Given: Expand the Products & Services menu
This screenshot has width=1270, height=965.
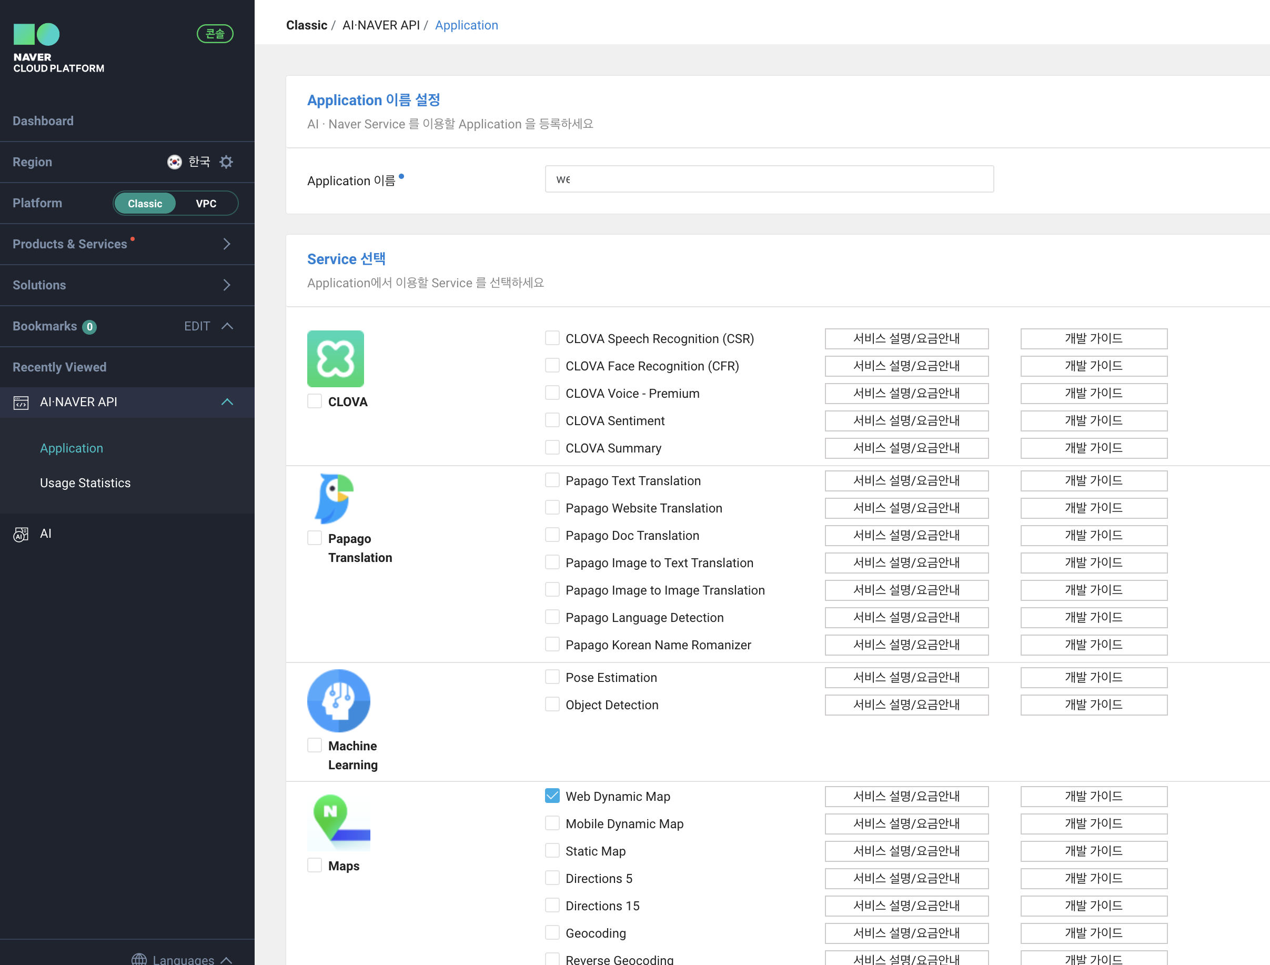Looking at the screenshot, I should tap(226, 244).
